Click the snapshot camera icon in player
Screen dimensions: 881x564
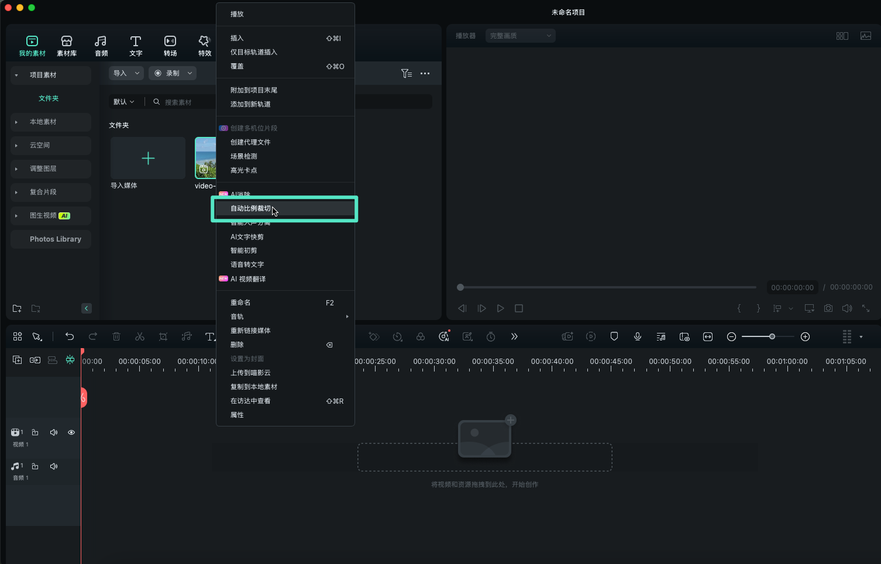828,308
